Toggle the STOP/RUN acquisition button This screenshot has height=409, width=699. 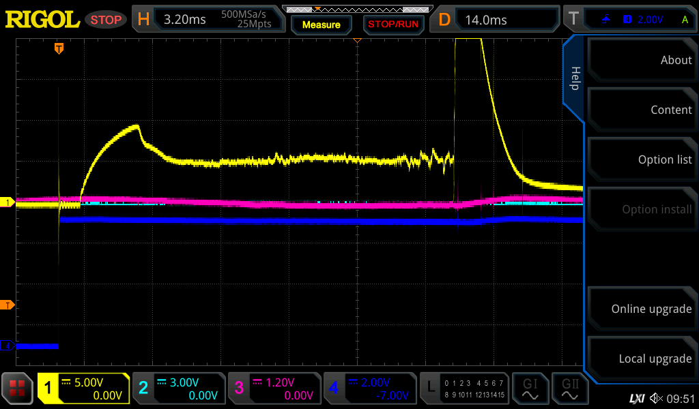click(x=393, y=25)
